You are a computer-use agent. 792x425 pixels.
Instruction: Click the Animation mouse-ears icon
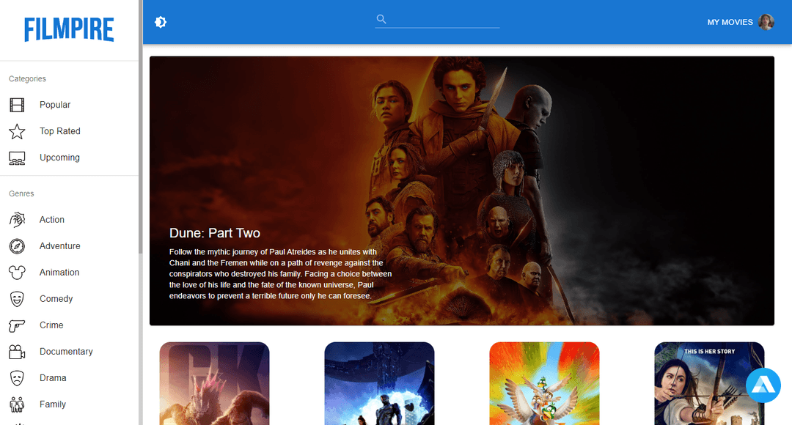17,273
